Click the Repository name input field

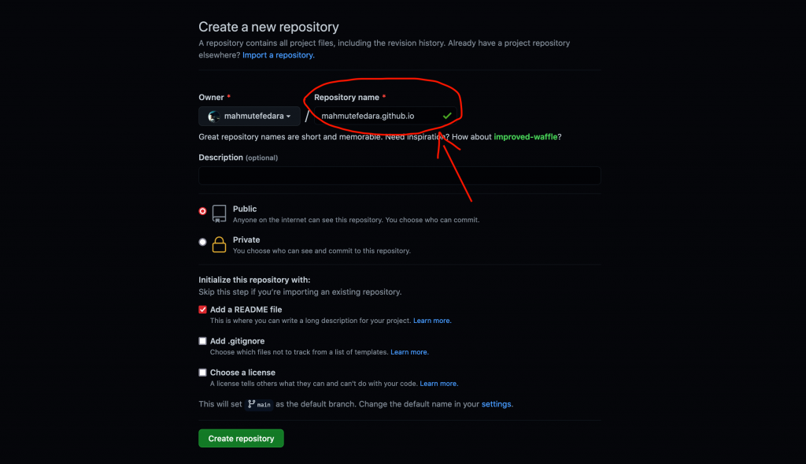pos(385,116)
